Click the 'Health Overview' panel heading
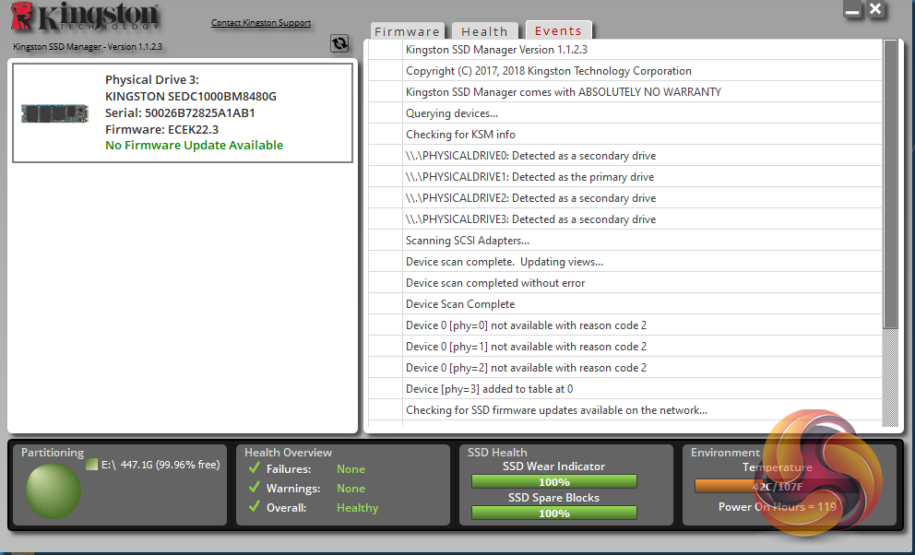Image resolution: width=915 pixels, height=555 pixels. [289, 453]
